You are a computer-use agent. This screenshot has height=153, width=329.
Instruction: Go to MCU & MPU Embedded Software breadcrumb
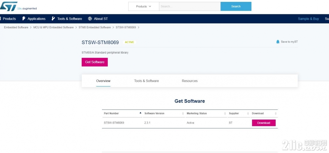(x=53, y=27)
